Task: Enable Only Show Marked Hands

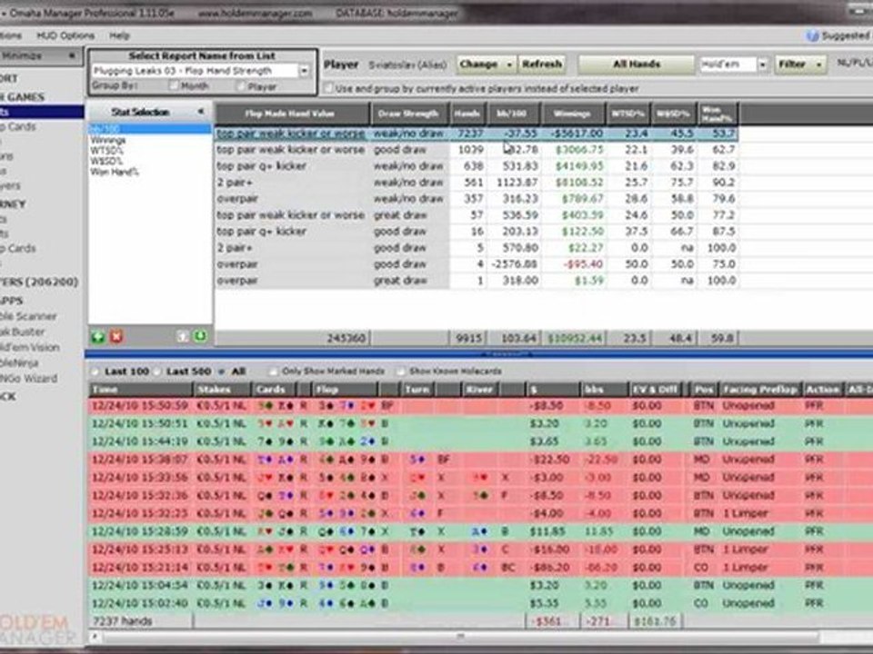Action: pos(274,372)
